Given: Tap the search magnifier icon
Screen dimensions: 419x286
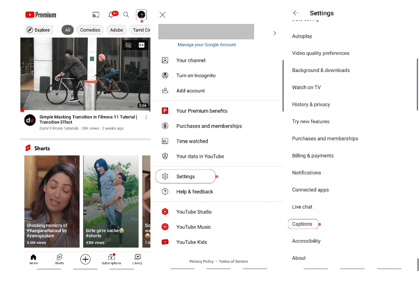Looking at the screenshot, I should 126,15.
